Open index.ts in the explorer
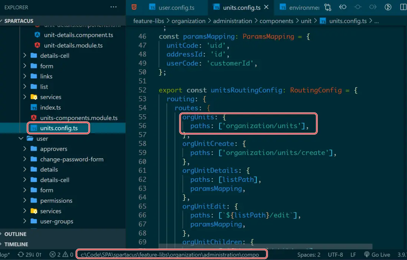 coord(50,108)
